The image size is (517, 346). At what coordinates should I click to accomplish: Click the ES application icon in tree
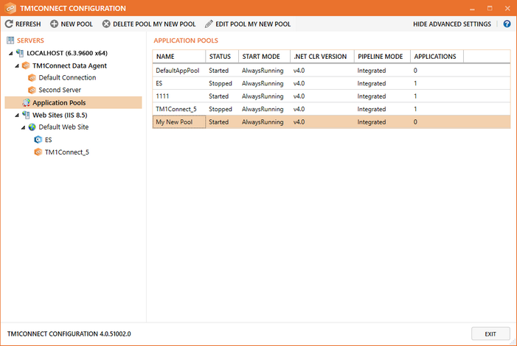coord(38,140)
